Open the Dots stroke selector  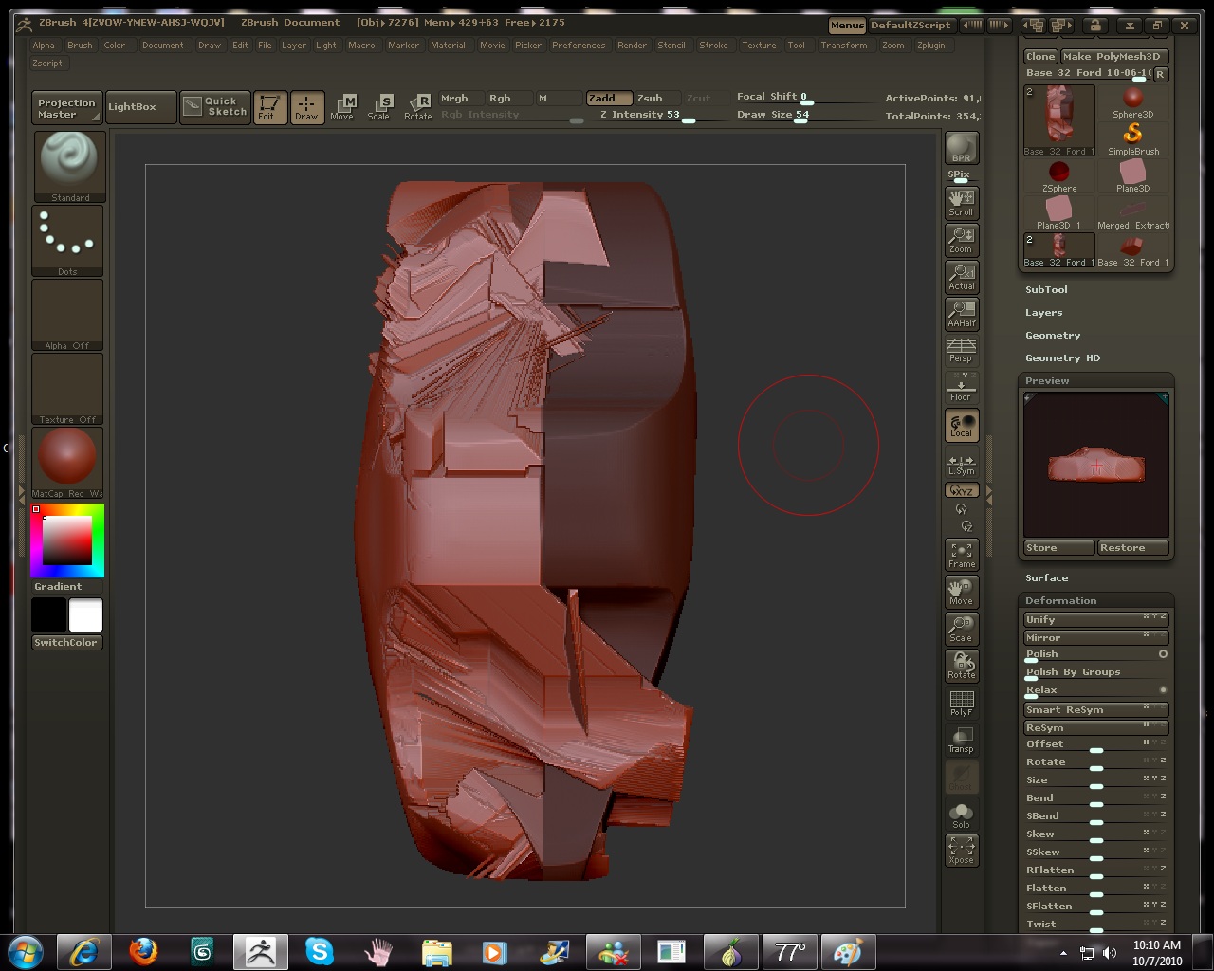(68, 241)
